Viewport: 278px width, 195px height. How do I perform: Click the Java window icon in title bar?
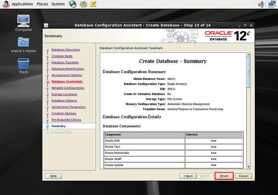coord(46,25)
